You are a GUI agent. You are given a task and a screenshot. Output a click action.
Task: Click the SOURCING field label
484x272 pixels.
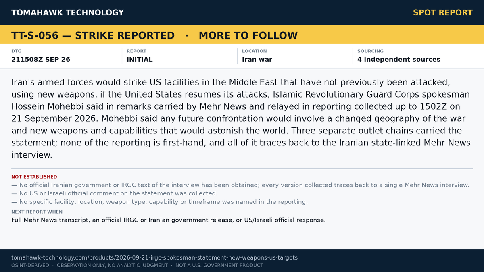(x=370, y=51)
